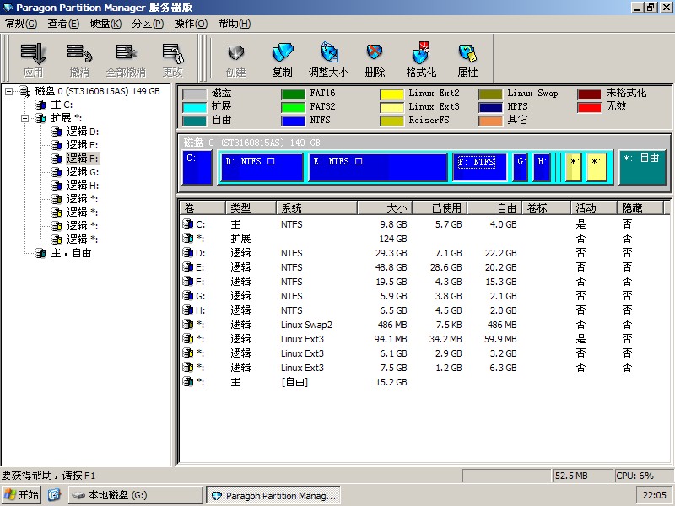Screen dimensions: 675x506
Task: Select the F: NTFS block in disk map
Action: tap(479, 167)
